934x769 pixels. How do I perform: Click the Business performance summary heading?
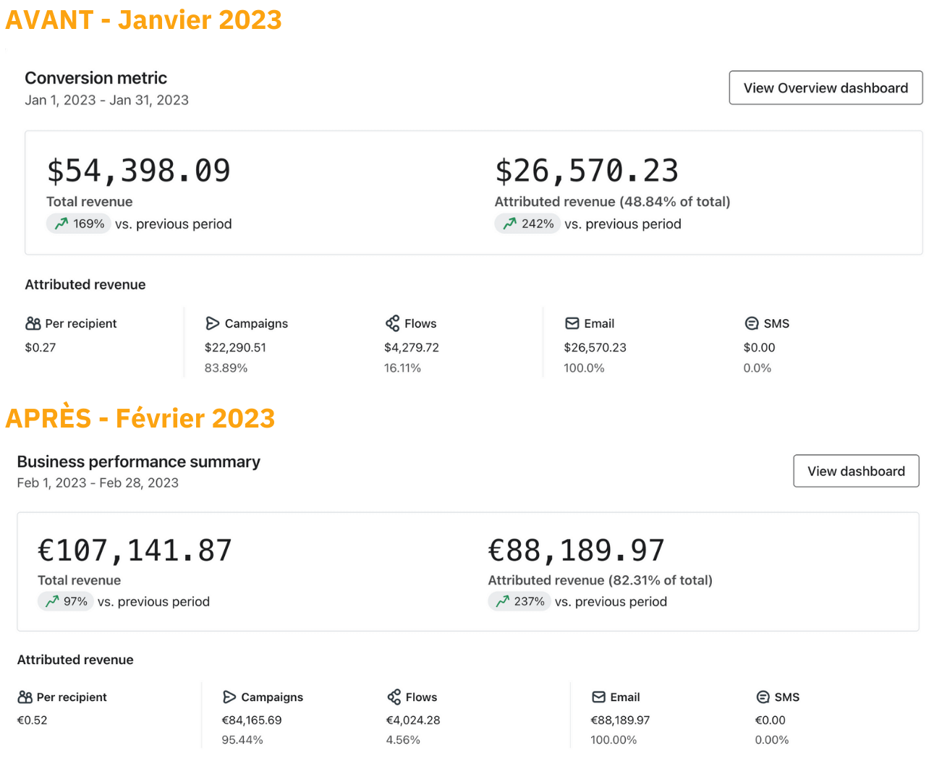pos(138,462)
